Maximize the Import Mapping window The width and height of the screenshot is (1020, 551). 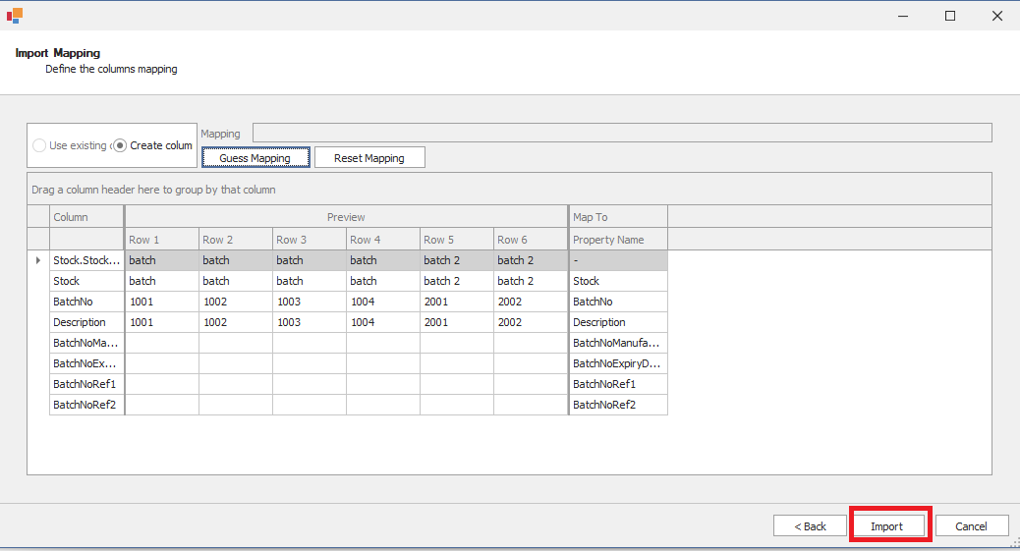coord(950,16)
